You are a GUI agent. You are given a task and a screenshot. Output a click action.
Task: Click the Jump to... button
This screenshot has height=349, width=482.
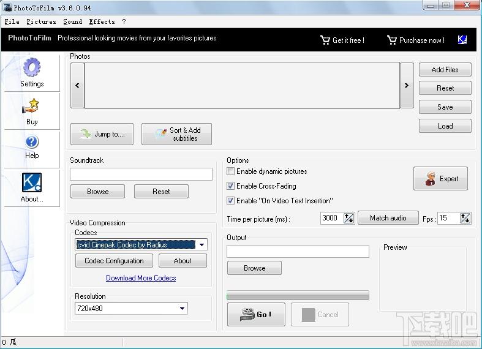[102, 134]
